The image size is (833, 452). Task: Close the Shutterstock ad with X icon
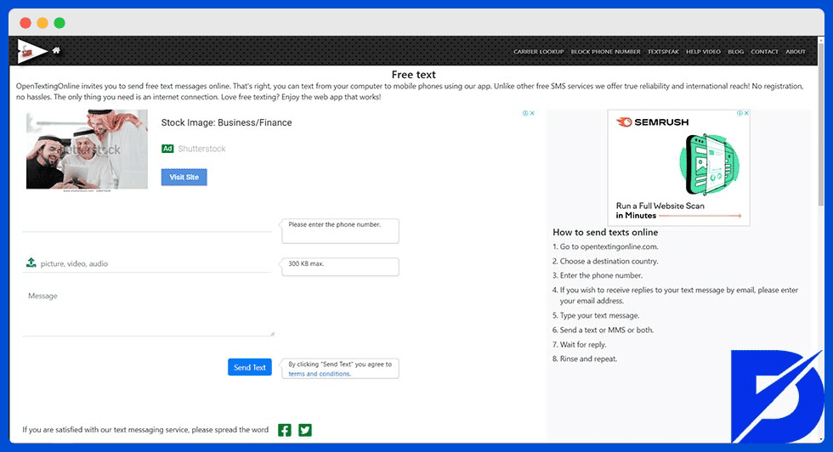point(532,113)
